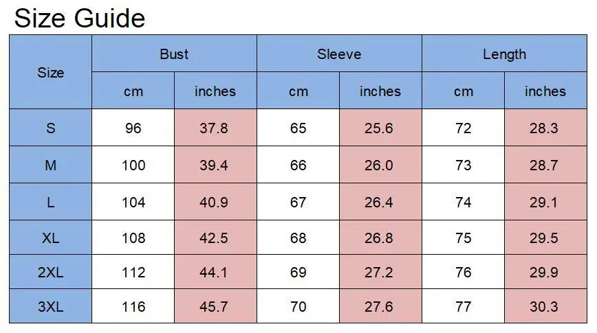Select the Size column header

(50, 72)
